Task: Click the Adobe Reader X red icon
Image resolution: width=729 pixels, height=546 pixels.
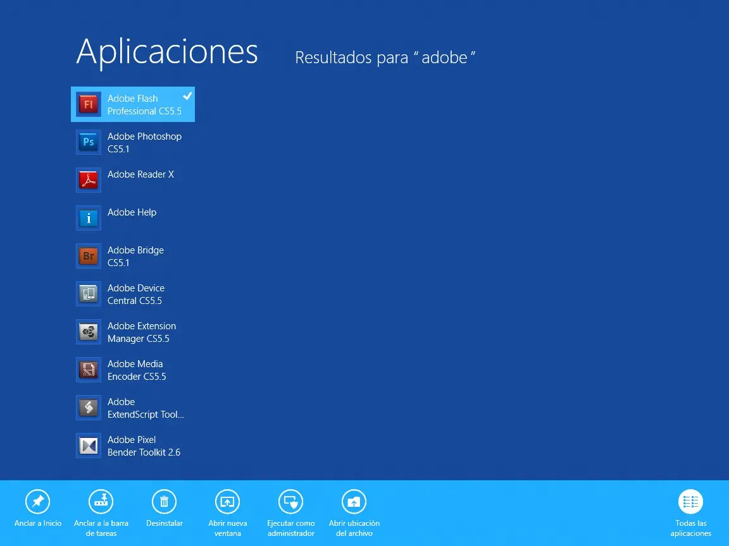Action: pyautogui.click(x=89, y=180)
